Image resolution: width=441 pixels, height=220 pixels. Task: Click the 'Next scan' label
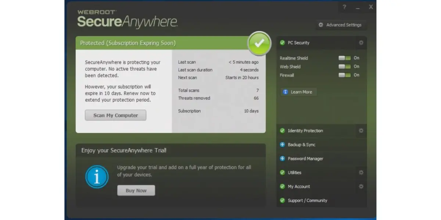pyautogui.click(x=187, y=77)
